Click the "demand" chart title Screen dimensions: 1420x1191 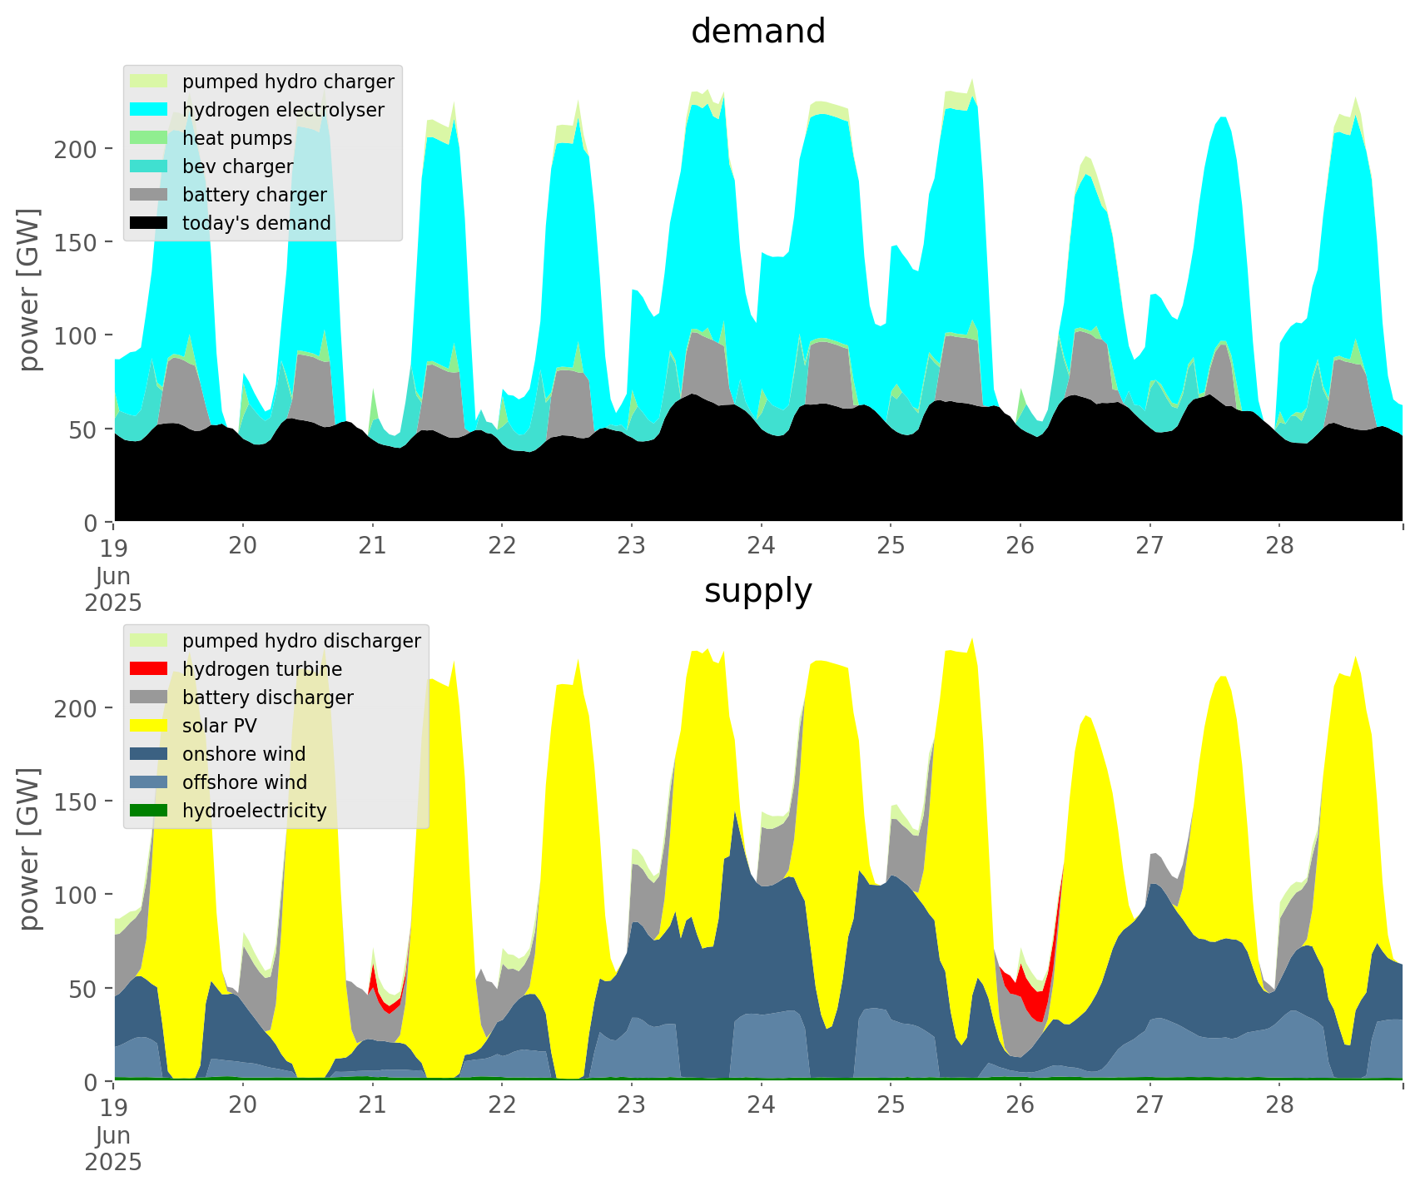click(x=757, y=32)
